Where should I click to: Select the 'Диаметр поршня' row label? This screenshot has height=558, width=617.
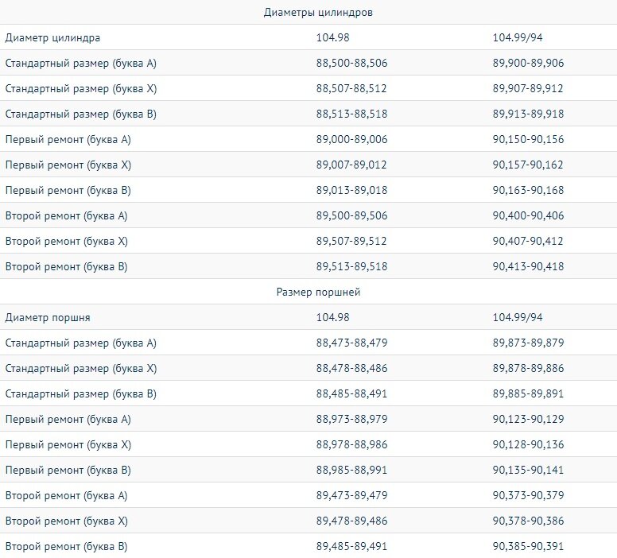[x=48, y=318]
